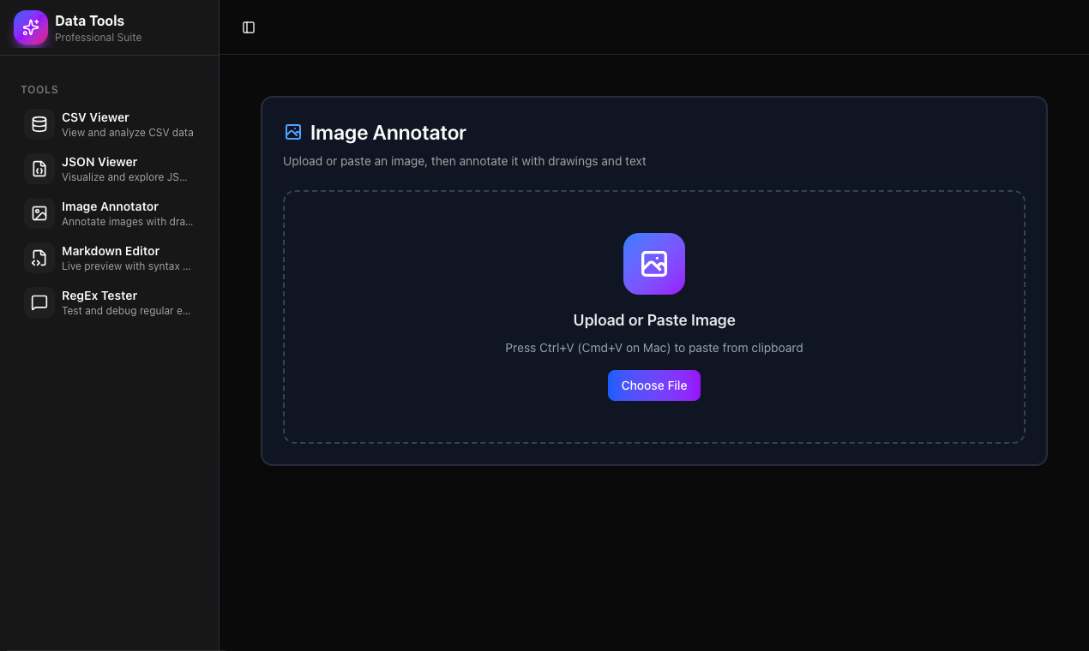Select the Image Annotator sidebar entry
The width and height of the screenshot is (1089, 651).
click(x=109, y=212)
